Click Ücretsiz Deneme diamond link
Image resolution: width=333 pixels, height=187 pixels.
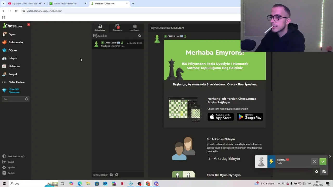[11, 91]
